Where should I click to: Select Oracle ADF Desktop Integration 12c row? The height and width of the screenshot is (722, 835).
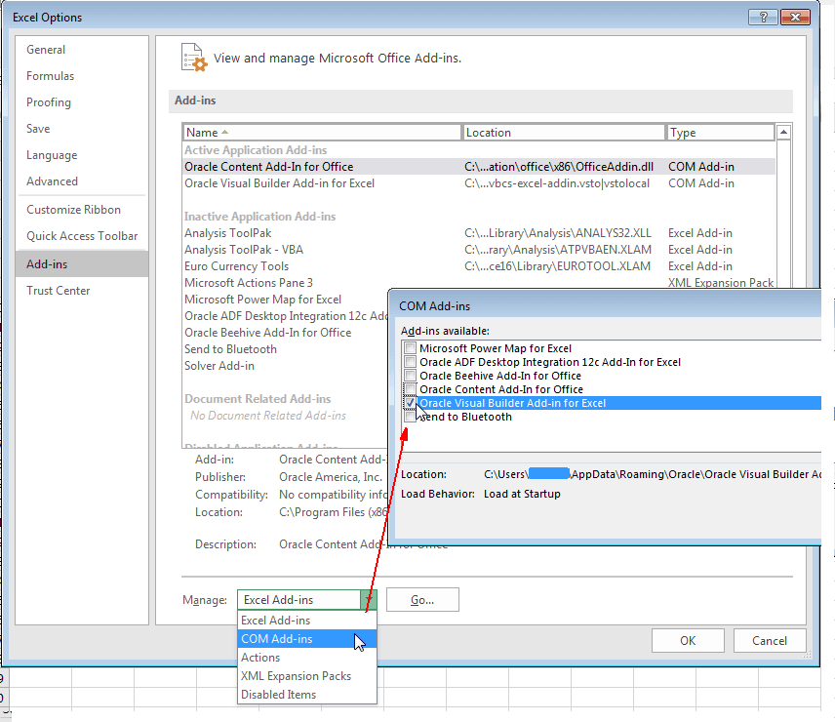tap(286, 316)
